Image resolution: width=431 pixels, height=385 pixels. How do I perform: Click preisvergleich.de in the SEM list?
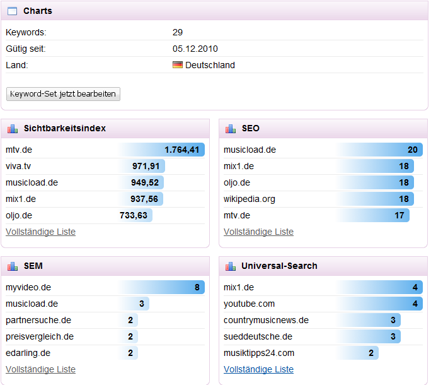pos(40,336)
